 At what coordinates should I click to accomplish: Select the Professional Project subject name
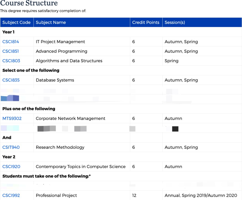click(x=56, y=195)
